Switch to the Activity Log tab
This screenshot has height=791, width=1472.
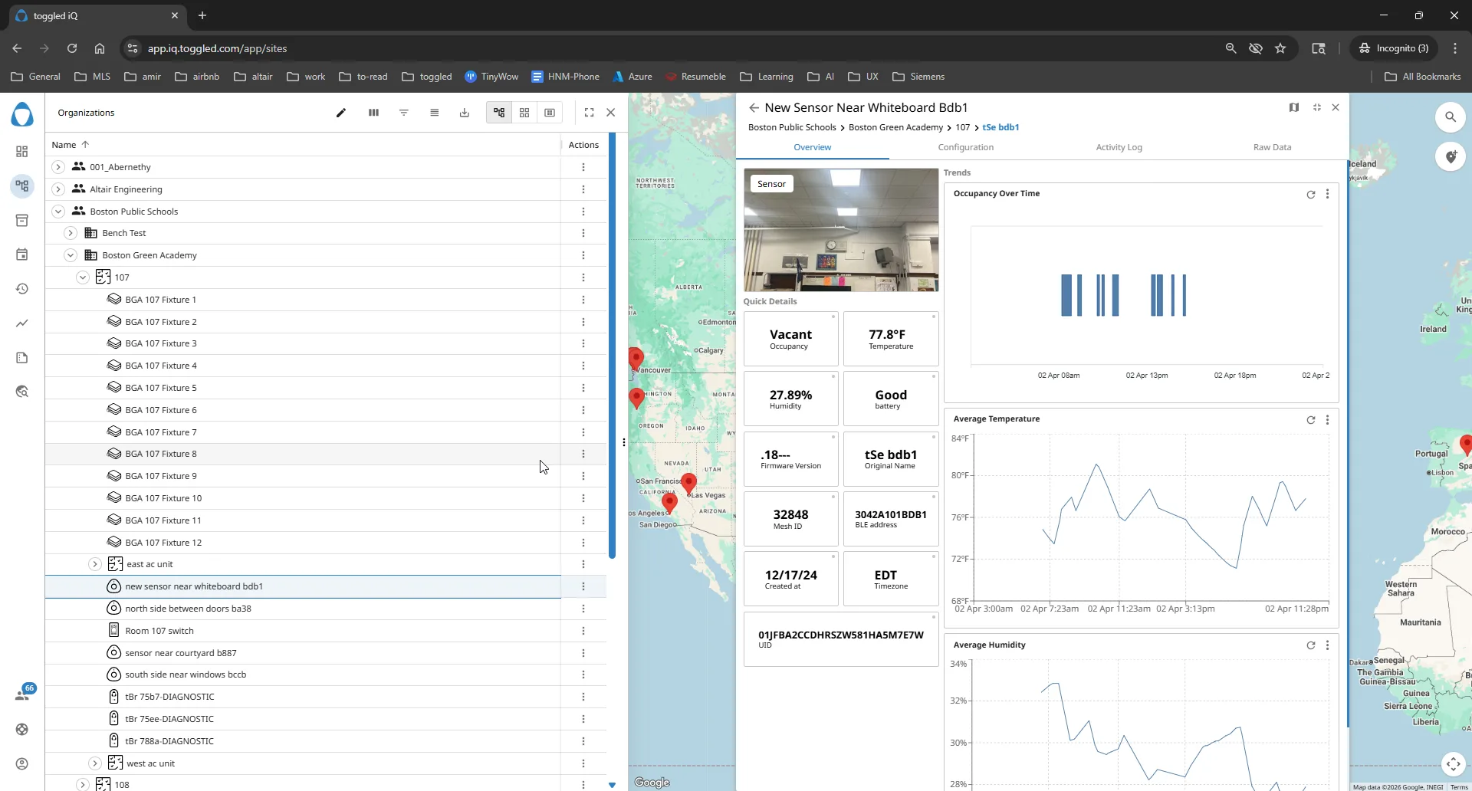coord(1119,147)
